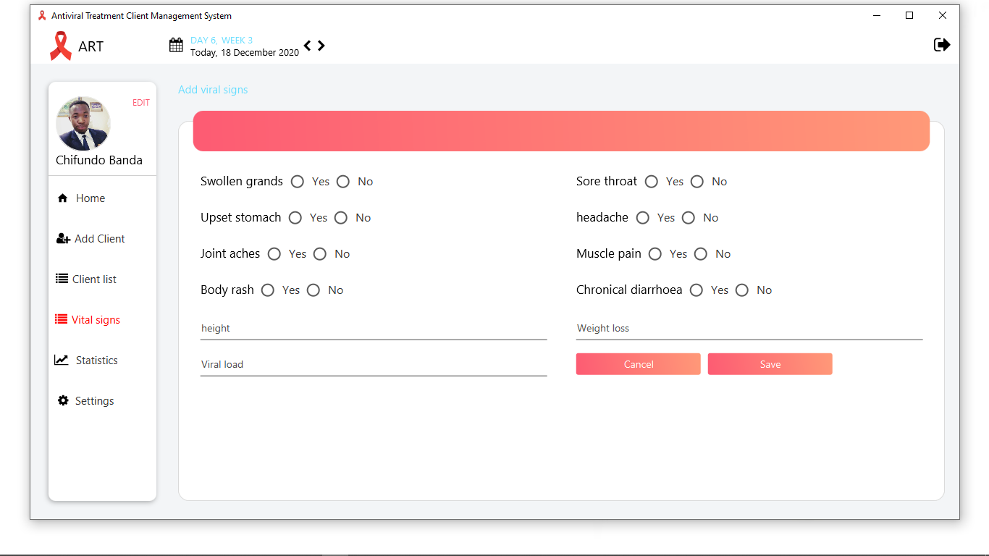Open the Home section from sidebar
The image size is (989, 556).
(x=90, y=198)
